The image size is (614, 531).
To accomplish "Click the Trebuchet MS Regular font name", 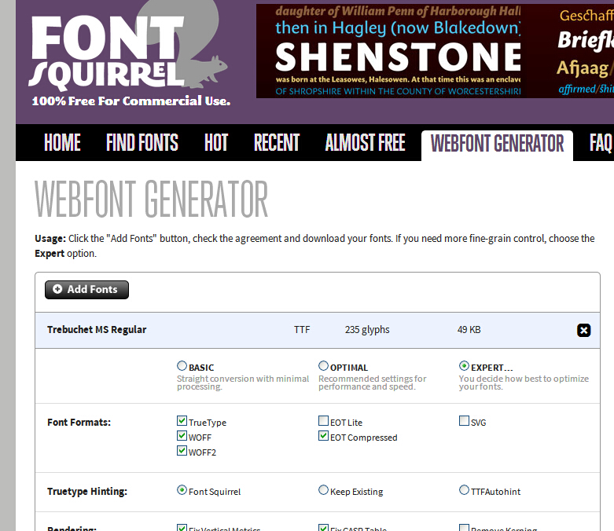I will click(97, 330).
